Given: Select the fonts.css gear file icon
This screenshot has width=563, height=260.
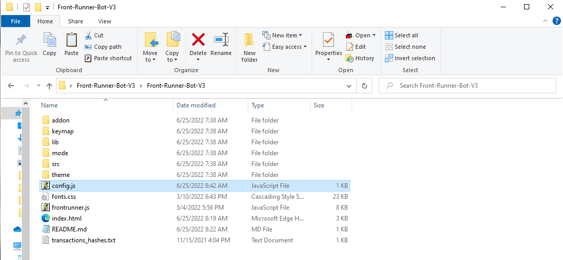Looking at the screenshot, I should point(45,197).
